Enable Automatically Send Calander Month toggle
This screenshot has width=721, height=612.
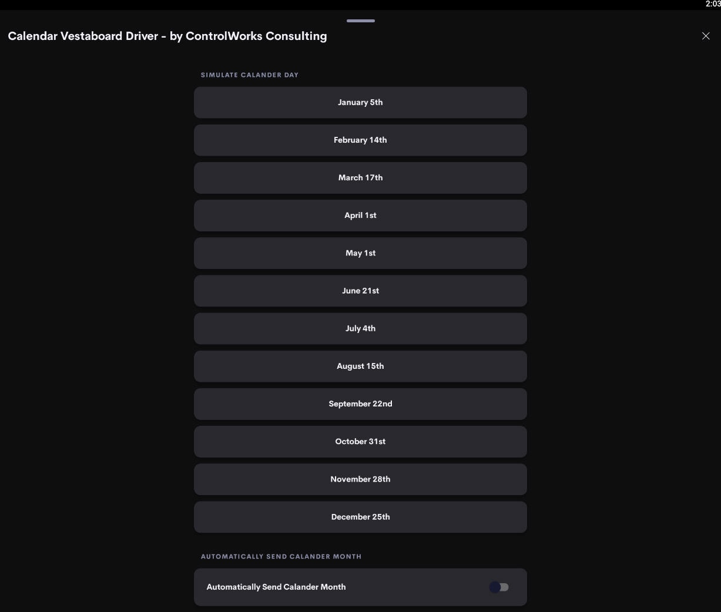(x=499, y=587)
